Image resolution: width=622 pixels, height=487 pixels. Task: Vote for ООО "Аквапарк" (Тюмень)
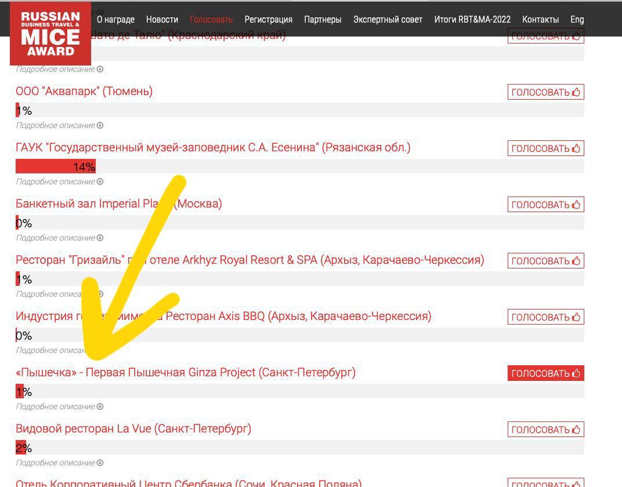546,92
